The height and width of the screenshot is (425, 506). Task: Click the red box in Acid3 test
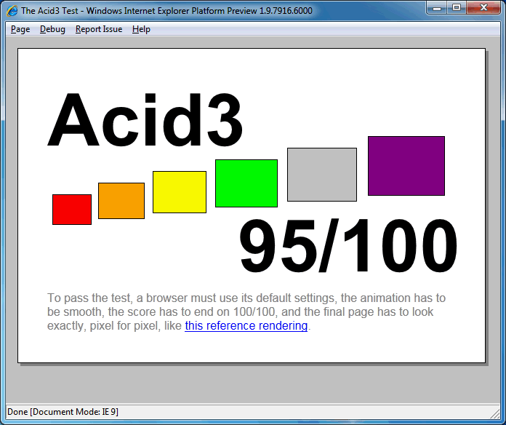pyautogui.click(x=72, y=210)
